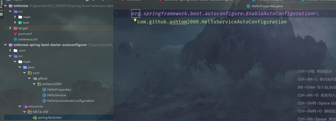Image resolution: width=336 pixels, height=121 pixels.
Task: Select the 'com' package label
Action: (x=36, y=73)
